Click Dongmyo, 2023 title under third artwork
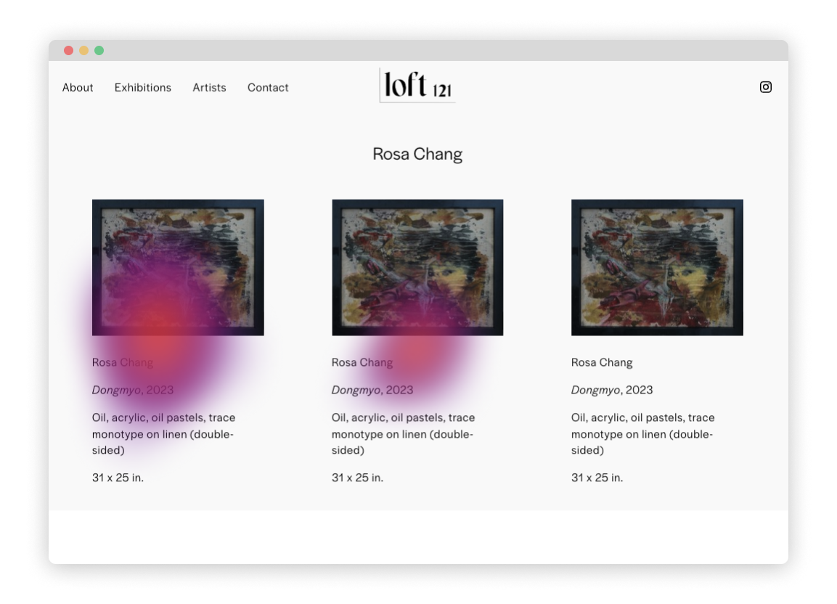837x604 pixels. [612, 390]
